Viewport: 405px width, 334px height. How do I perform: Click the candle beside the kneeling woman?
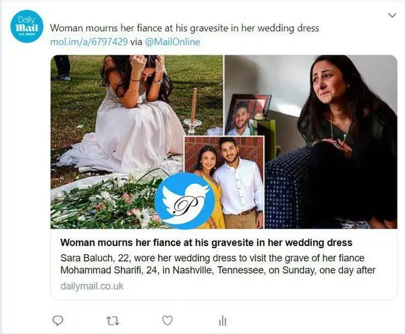[194, 108]
